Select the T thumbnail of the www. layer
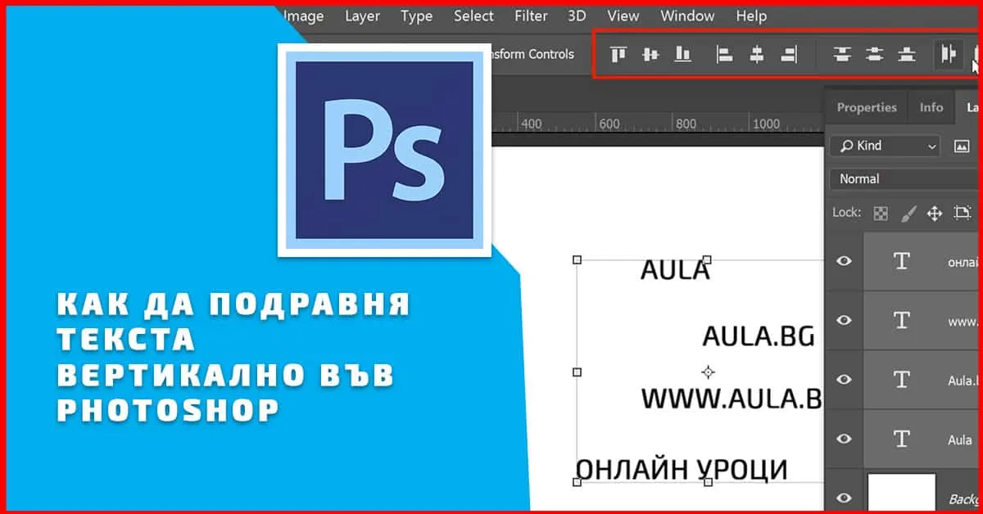 point(901,320)
